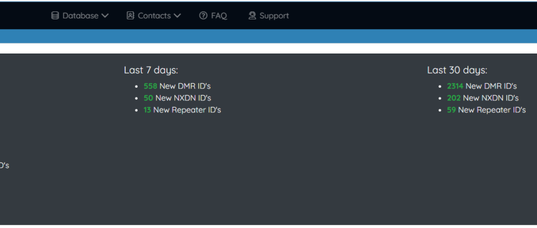This screenshot has width=537, height=228.
Task: Click the FAQ question mark icon
Action: point(203,16)
